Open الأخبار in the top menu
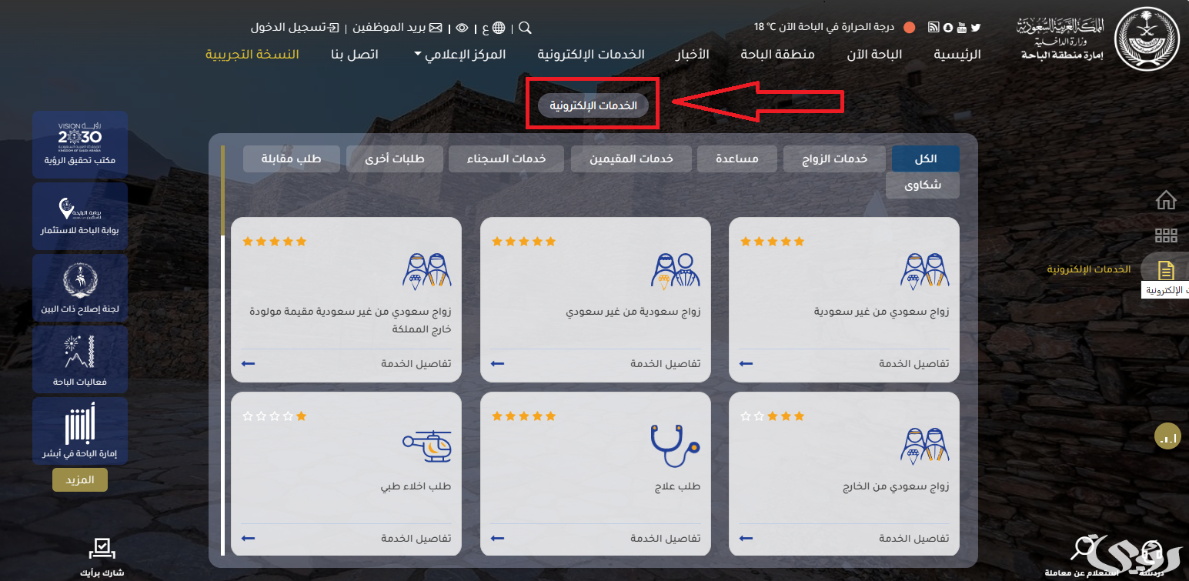 point(692,54)
